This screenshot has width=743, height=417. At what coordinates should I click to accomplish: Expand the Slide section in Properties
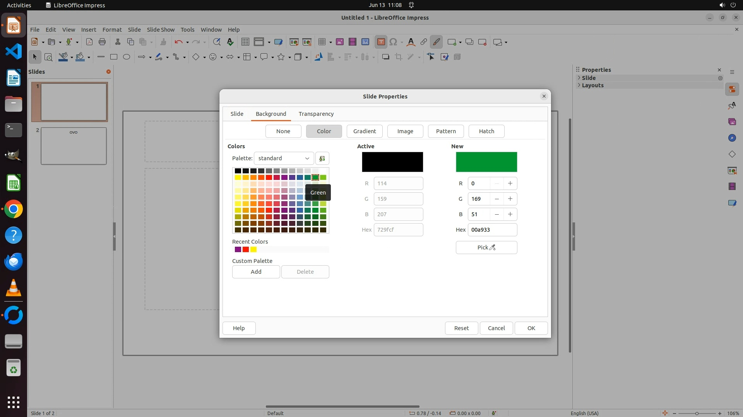click(588, 78)
